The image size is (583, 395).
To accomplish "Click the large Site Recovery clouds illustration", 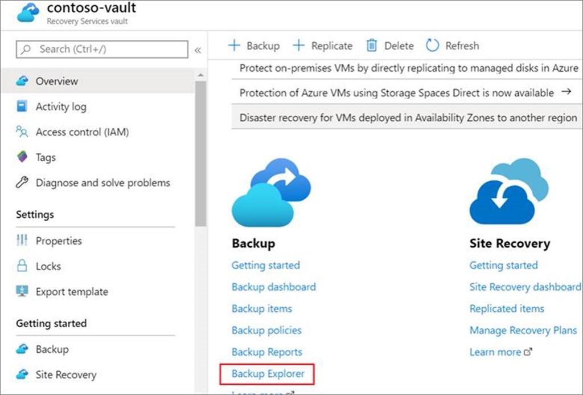I will click(509, 192).
